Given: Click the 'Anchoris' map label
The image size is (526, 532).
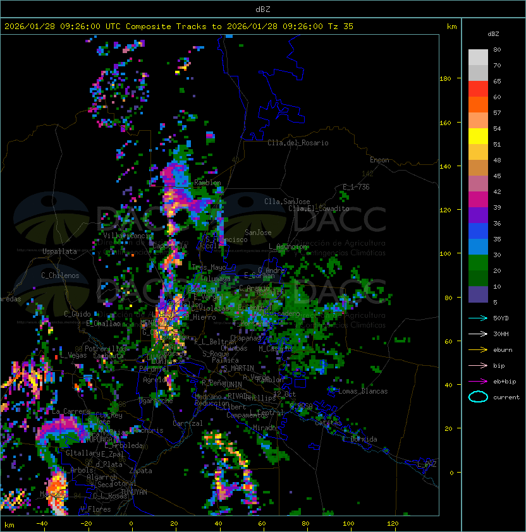Looking at the screenshot, I should (148, 430).
